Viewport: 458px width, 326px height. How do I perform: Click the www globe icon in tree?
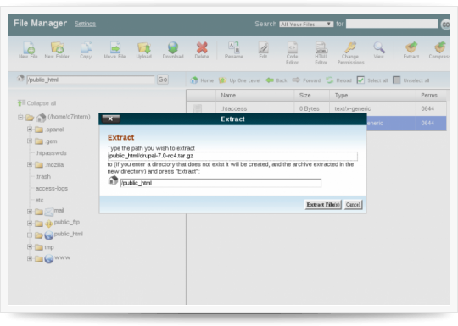tap(49, 258)
